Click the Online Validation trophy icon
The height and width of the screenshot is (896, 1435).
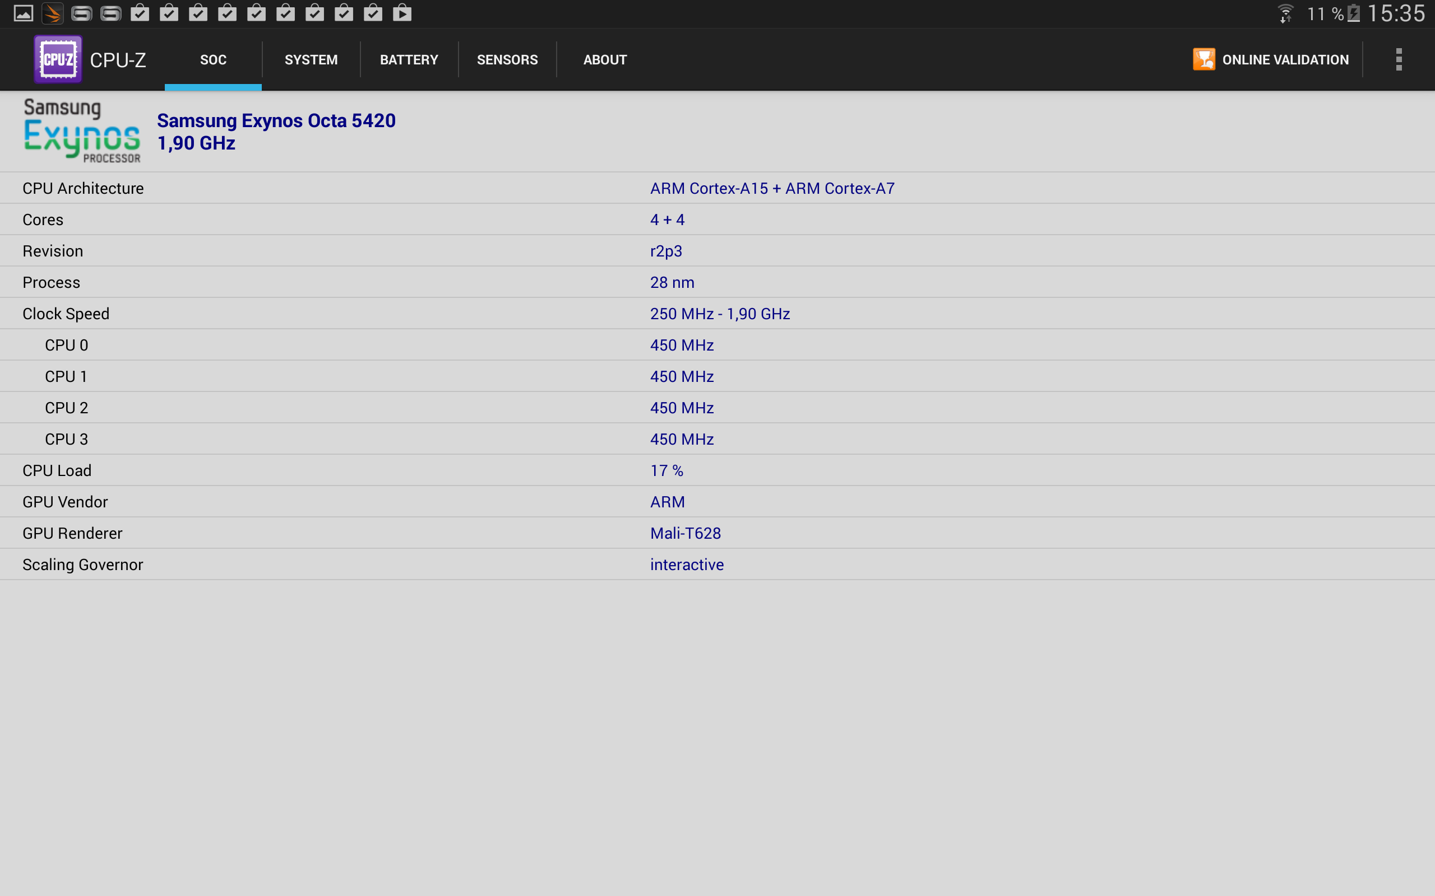click(1203, 59)
